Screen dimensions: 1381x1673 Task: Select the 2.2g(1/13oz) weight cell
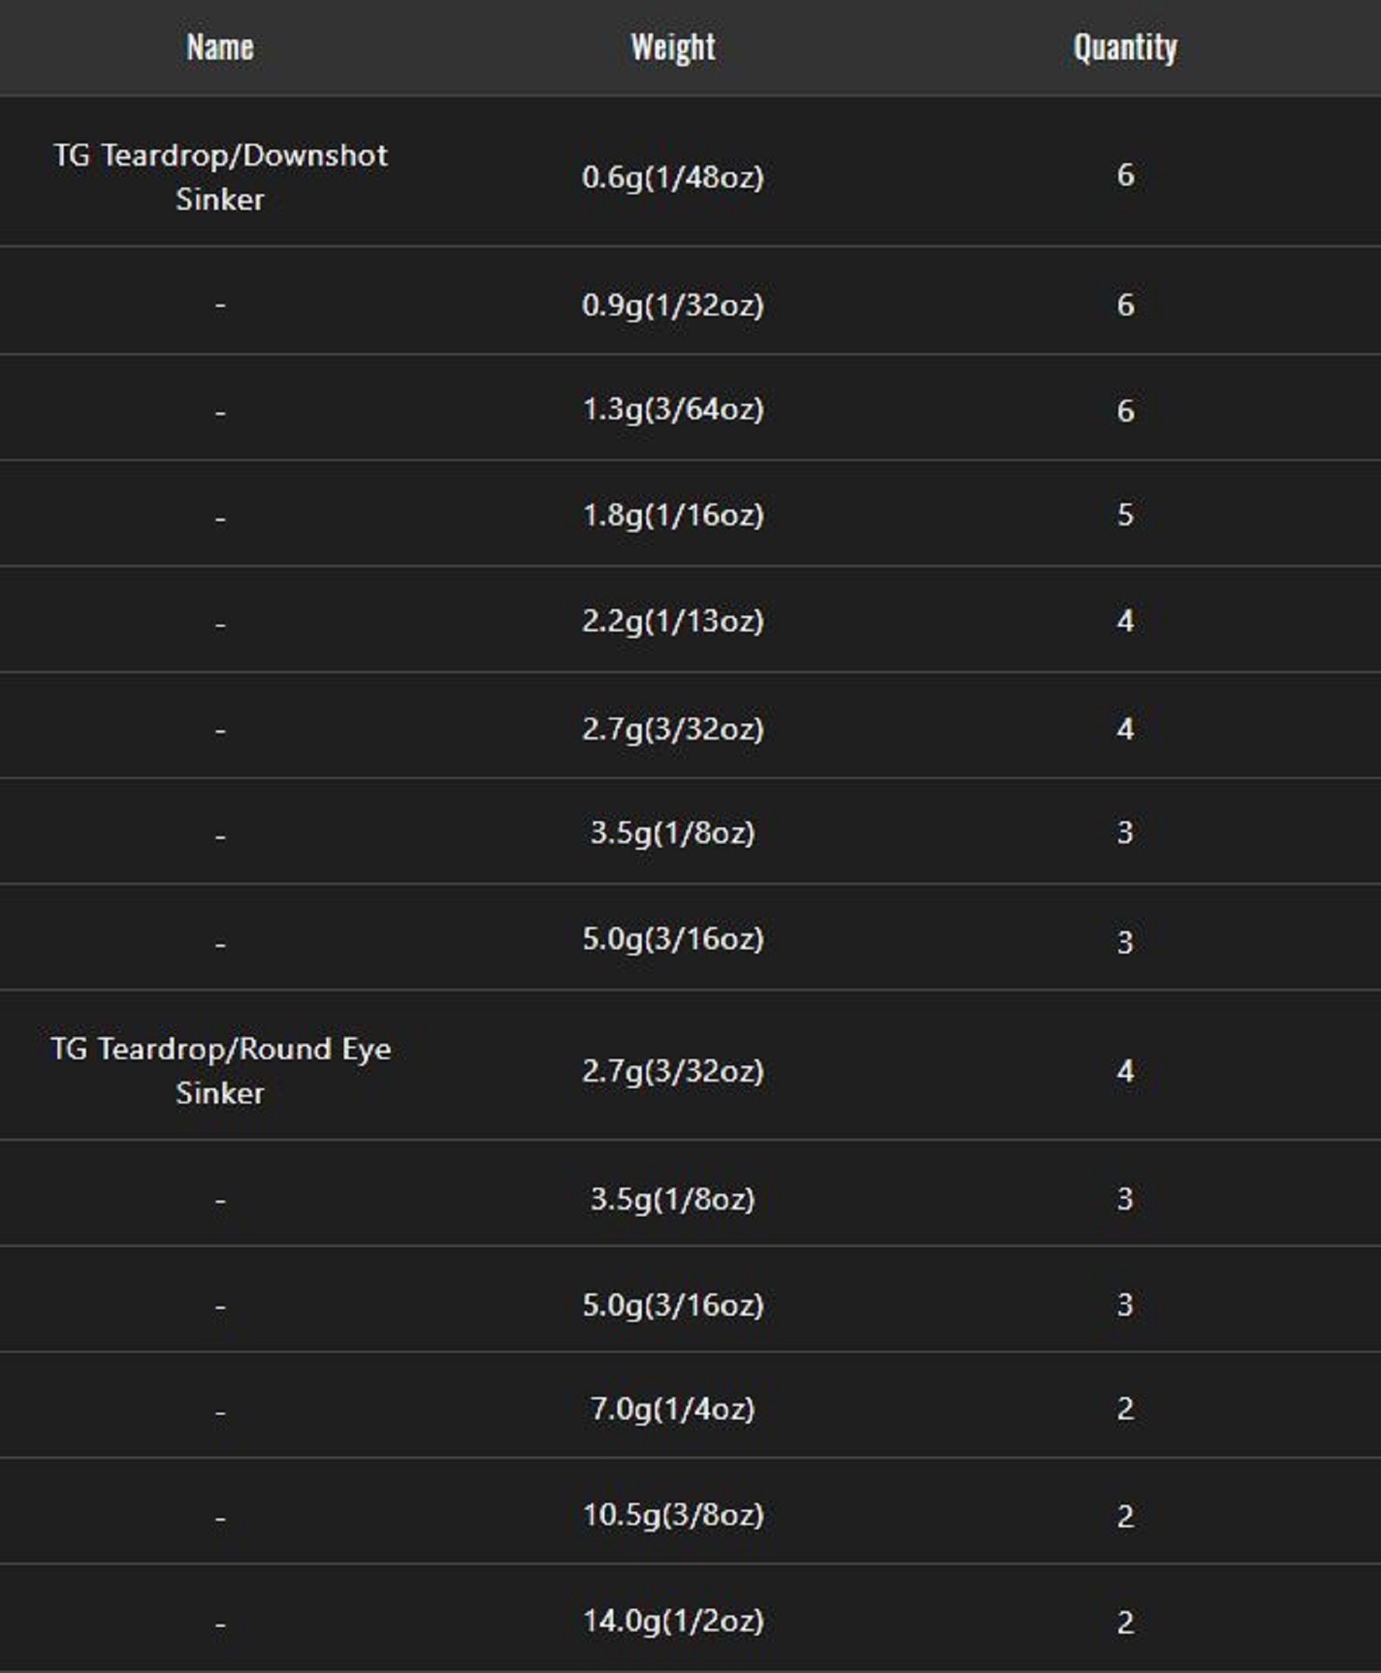pyautogui.click(x=673, y=621)
